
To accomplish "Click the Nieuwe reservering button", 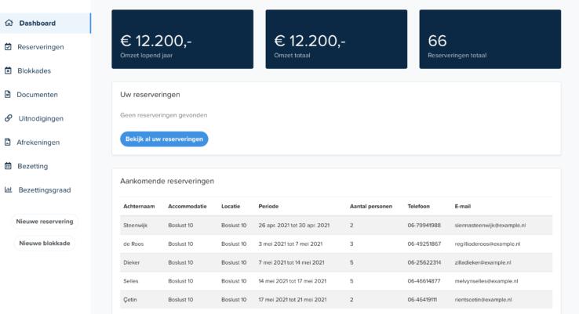I will (45, 222).
